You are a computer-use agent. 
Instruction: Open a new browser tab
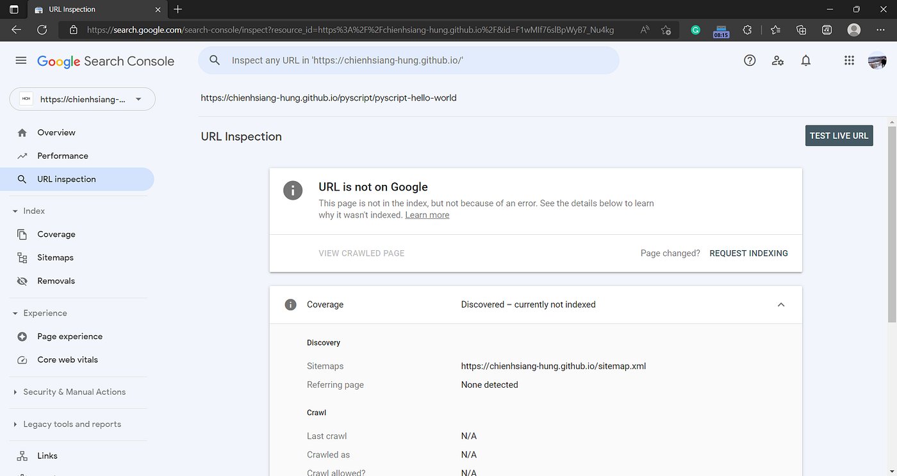click(178, 9)
